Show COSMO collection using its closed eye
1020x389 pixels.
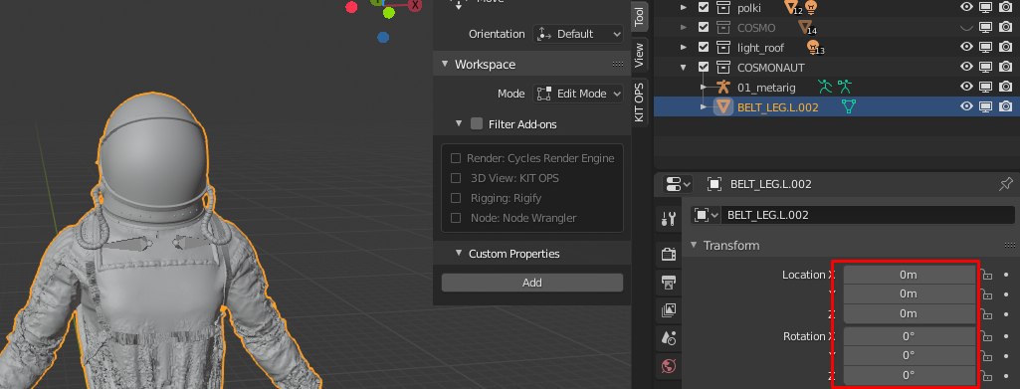(966, 27)
